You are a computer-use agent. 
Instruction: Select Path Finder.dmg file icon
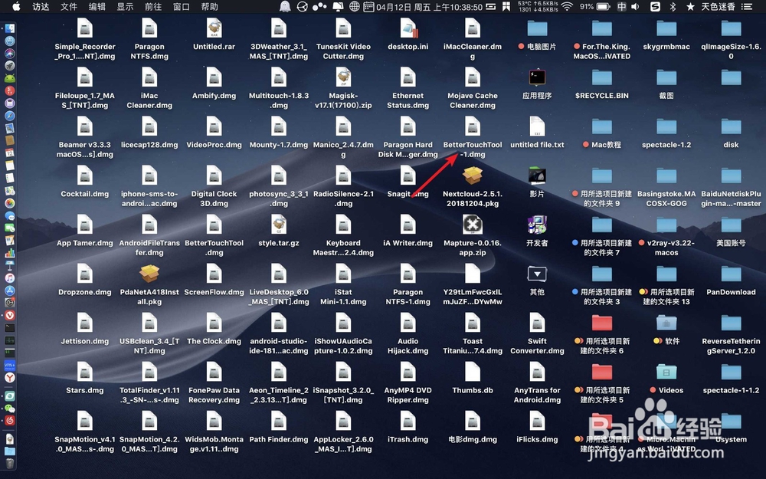[x=279, y=421]
